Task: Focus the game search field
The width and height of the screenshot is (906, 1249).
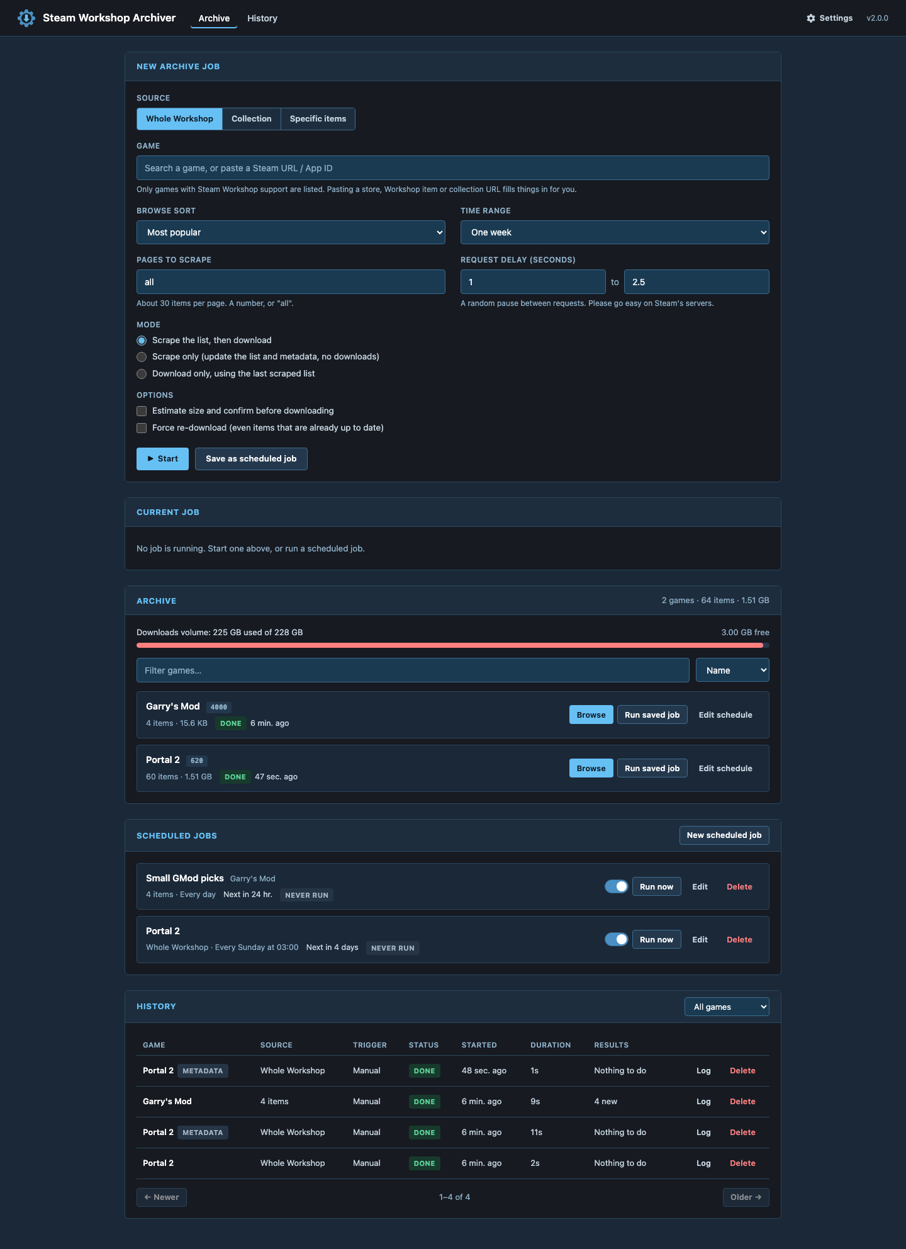Action: pyautogui.click(x=453, y=168)
